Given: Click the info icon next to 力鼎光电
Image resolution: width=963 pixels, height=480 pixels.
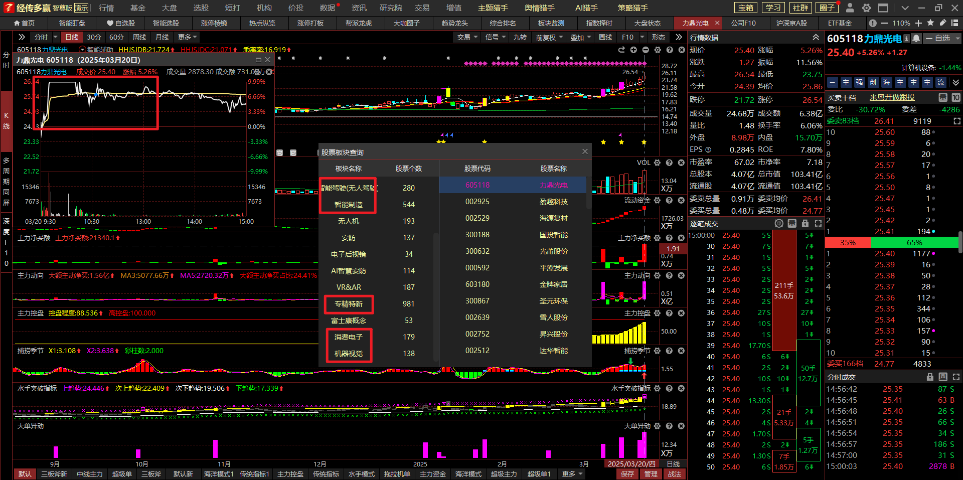Looking at the screenshot, I should [x=906, y=38].
